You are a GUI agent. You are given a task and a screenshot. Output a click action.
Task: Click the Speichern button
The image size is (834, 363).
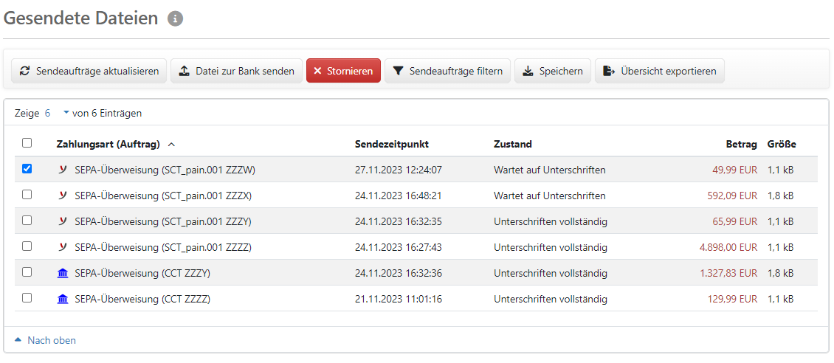553,71
